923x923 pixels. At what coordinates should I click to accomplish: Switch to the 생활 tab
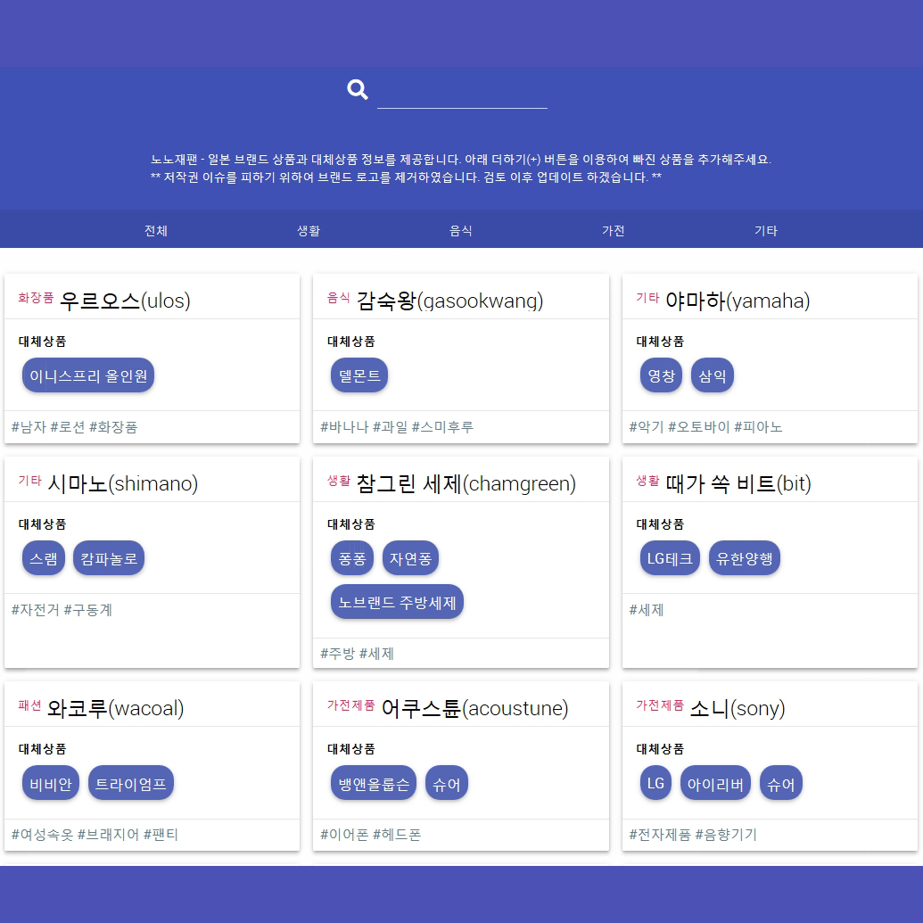309,230
